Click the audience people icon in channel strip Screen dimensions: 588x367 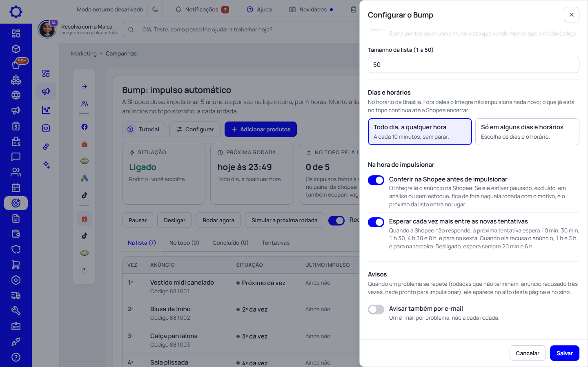(85, 104)
